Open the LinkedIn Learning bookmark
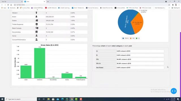The width and height of the screenshot is (181, 101). (x=64, y=8)
